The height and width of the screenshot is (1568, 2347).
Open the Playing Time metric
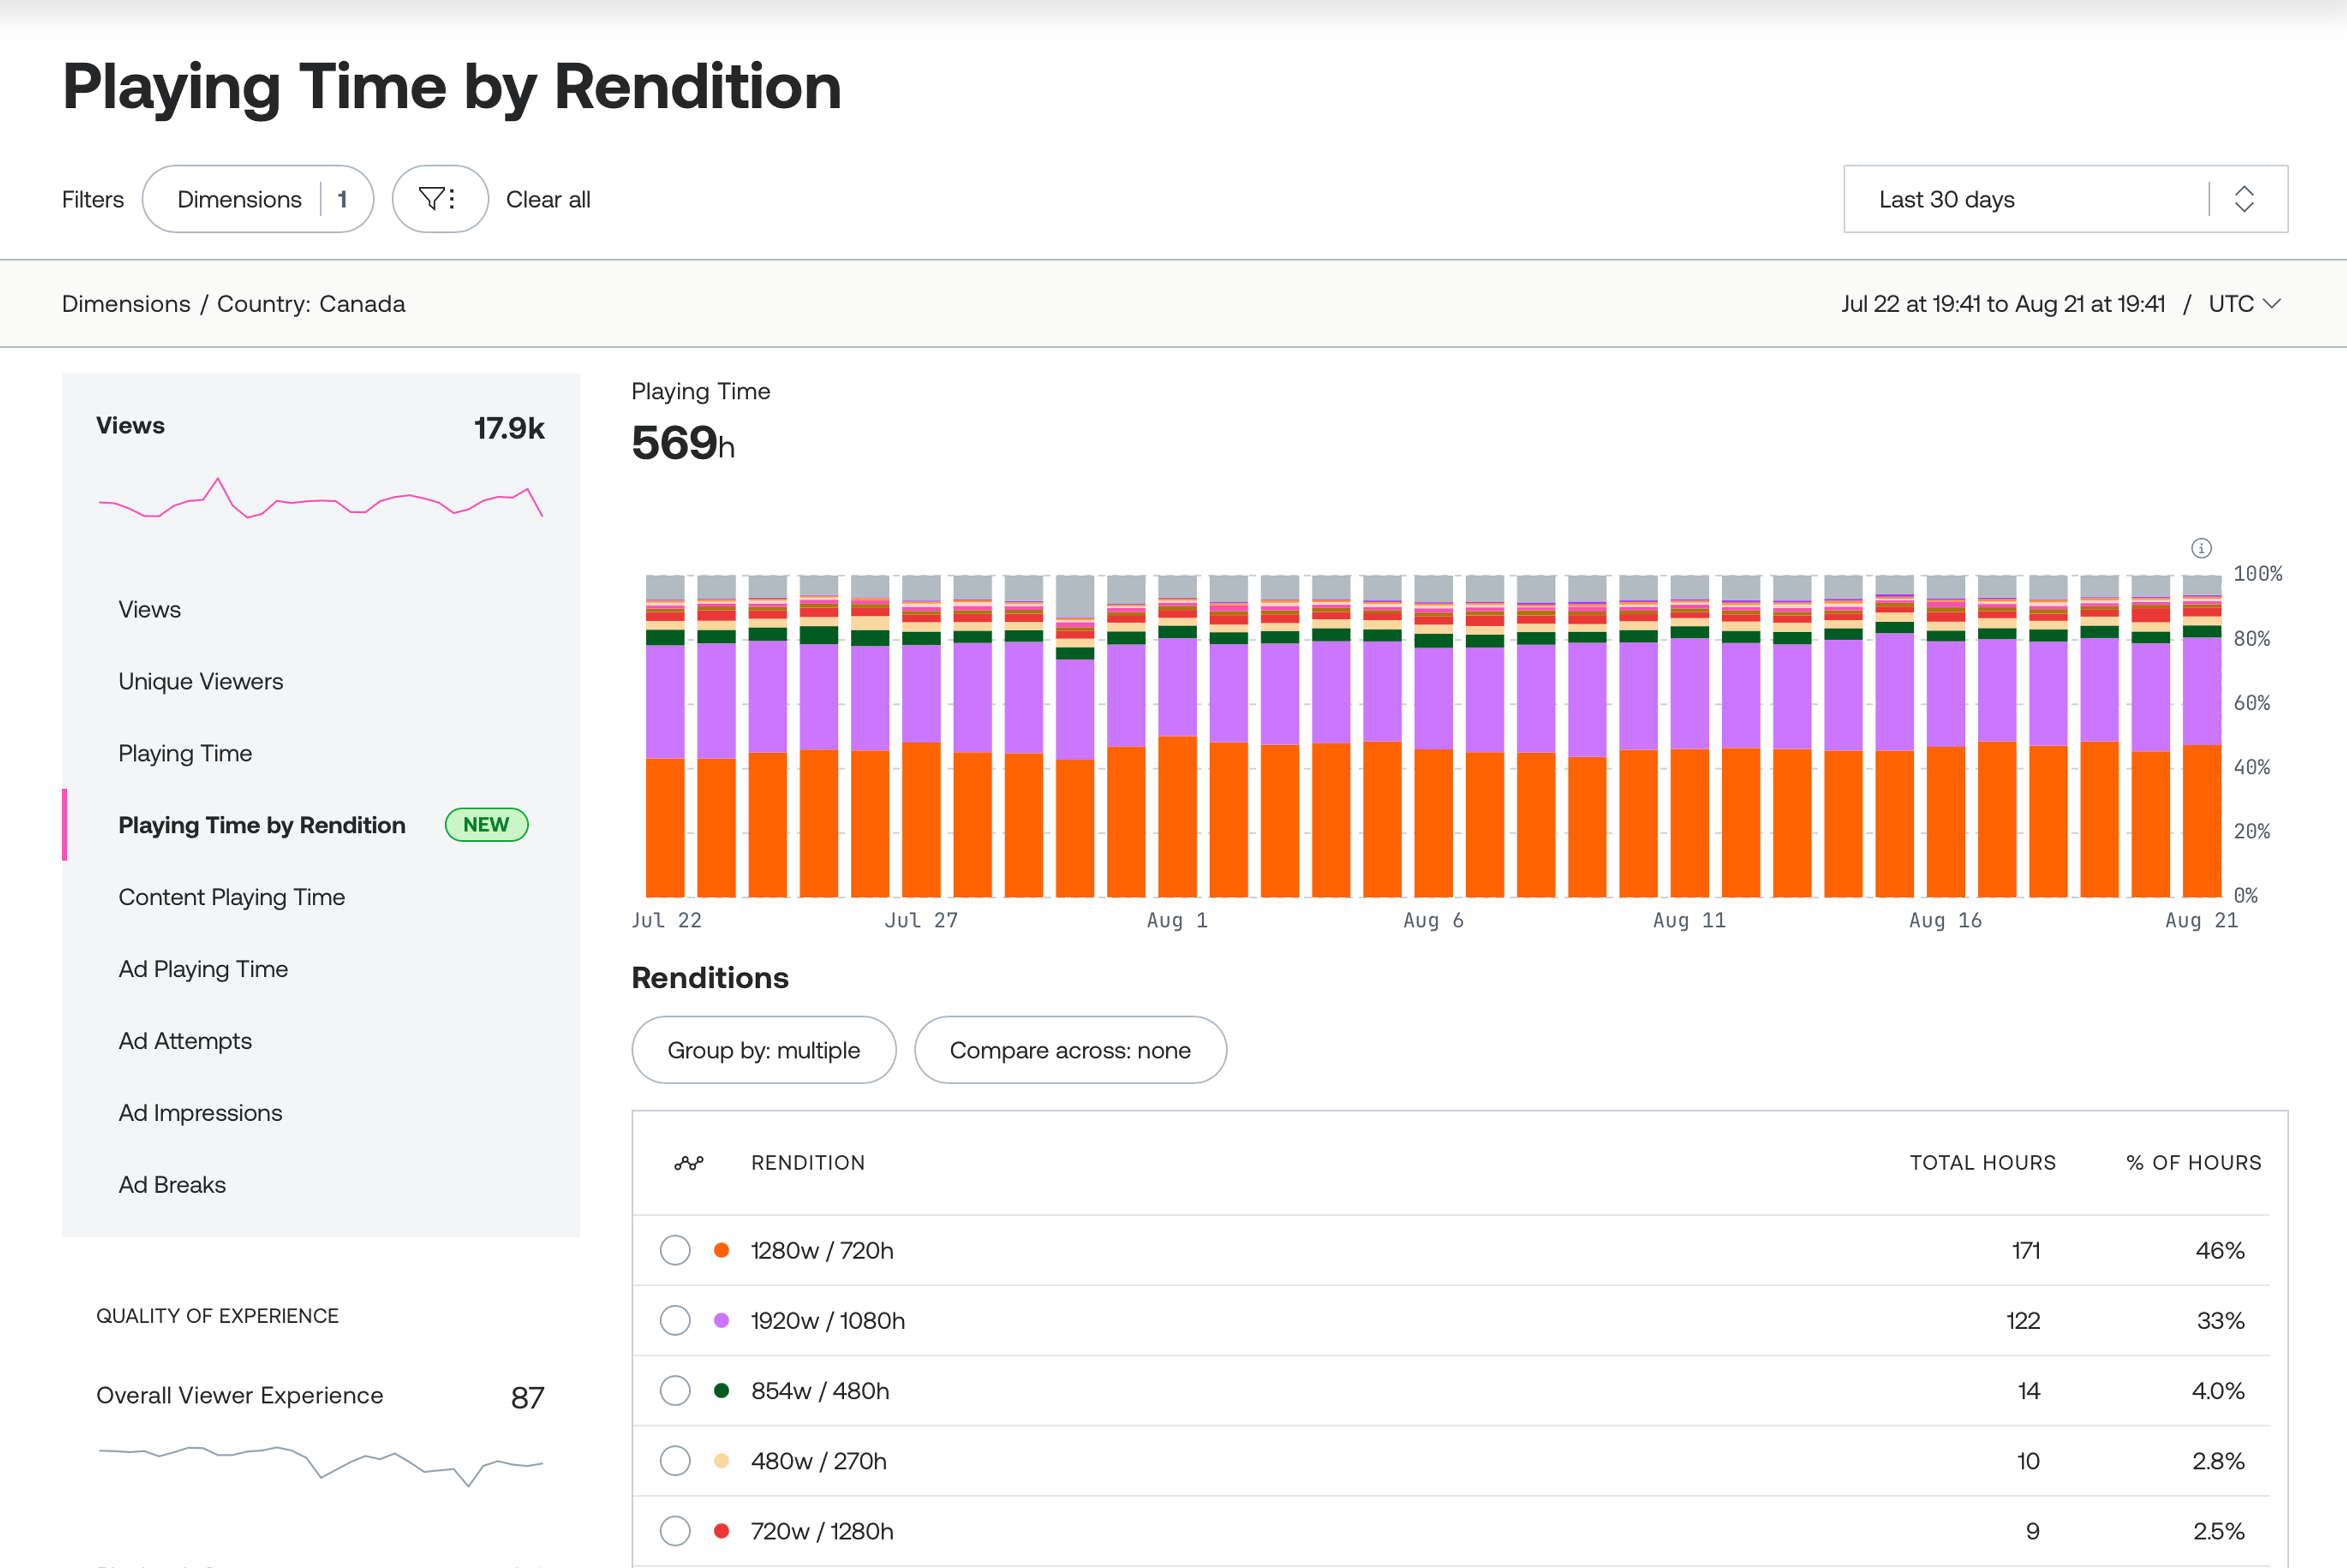pos(185,753)
